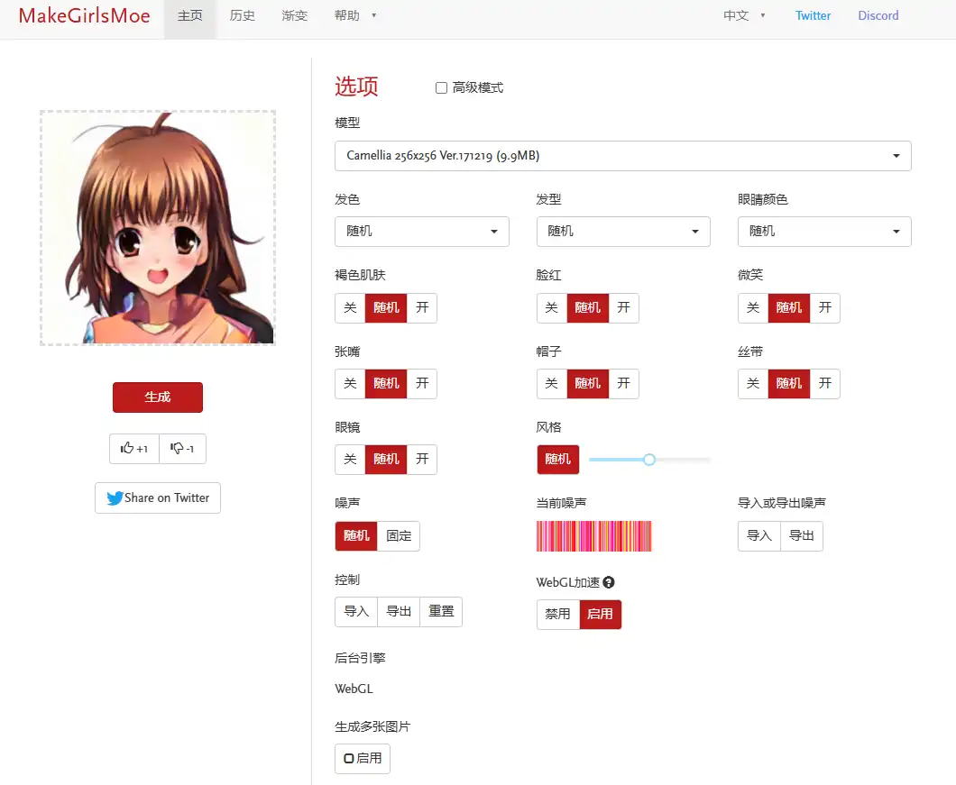Click the generated anime girl image
Viewport: 956px width, 785px height.
158,228
